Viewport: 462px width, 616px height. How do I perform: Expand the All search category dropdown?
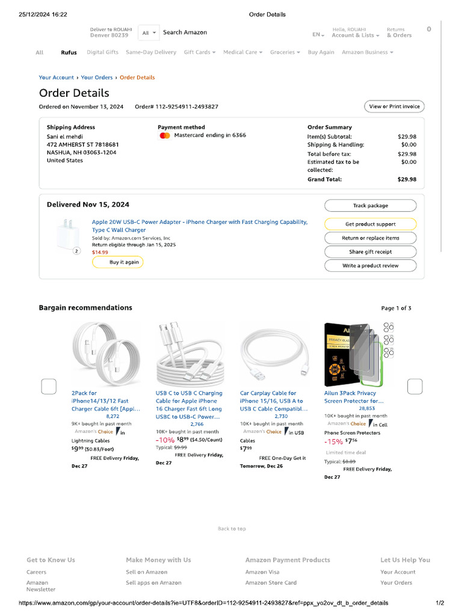point(149,32)
